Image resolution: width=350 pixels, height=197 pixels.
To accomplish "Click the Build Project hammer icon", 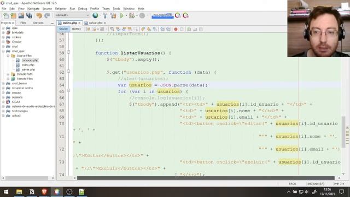I will [105, 16].
